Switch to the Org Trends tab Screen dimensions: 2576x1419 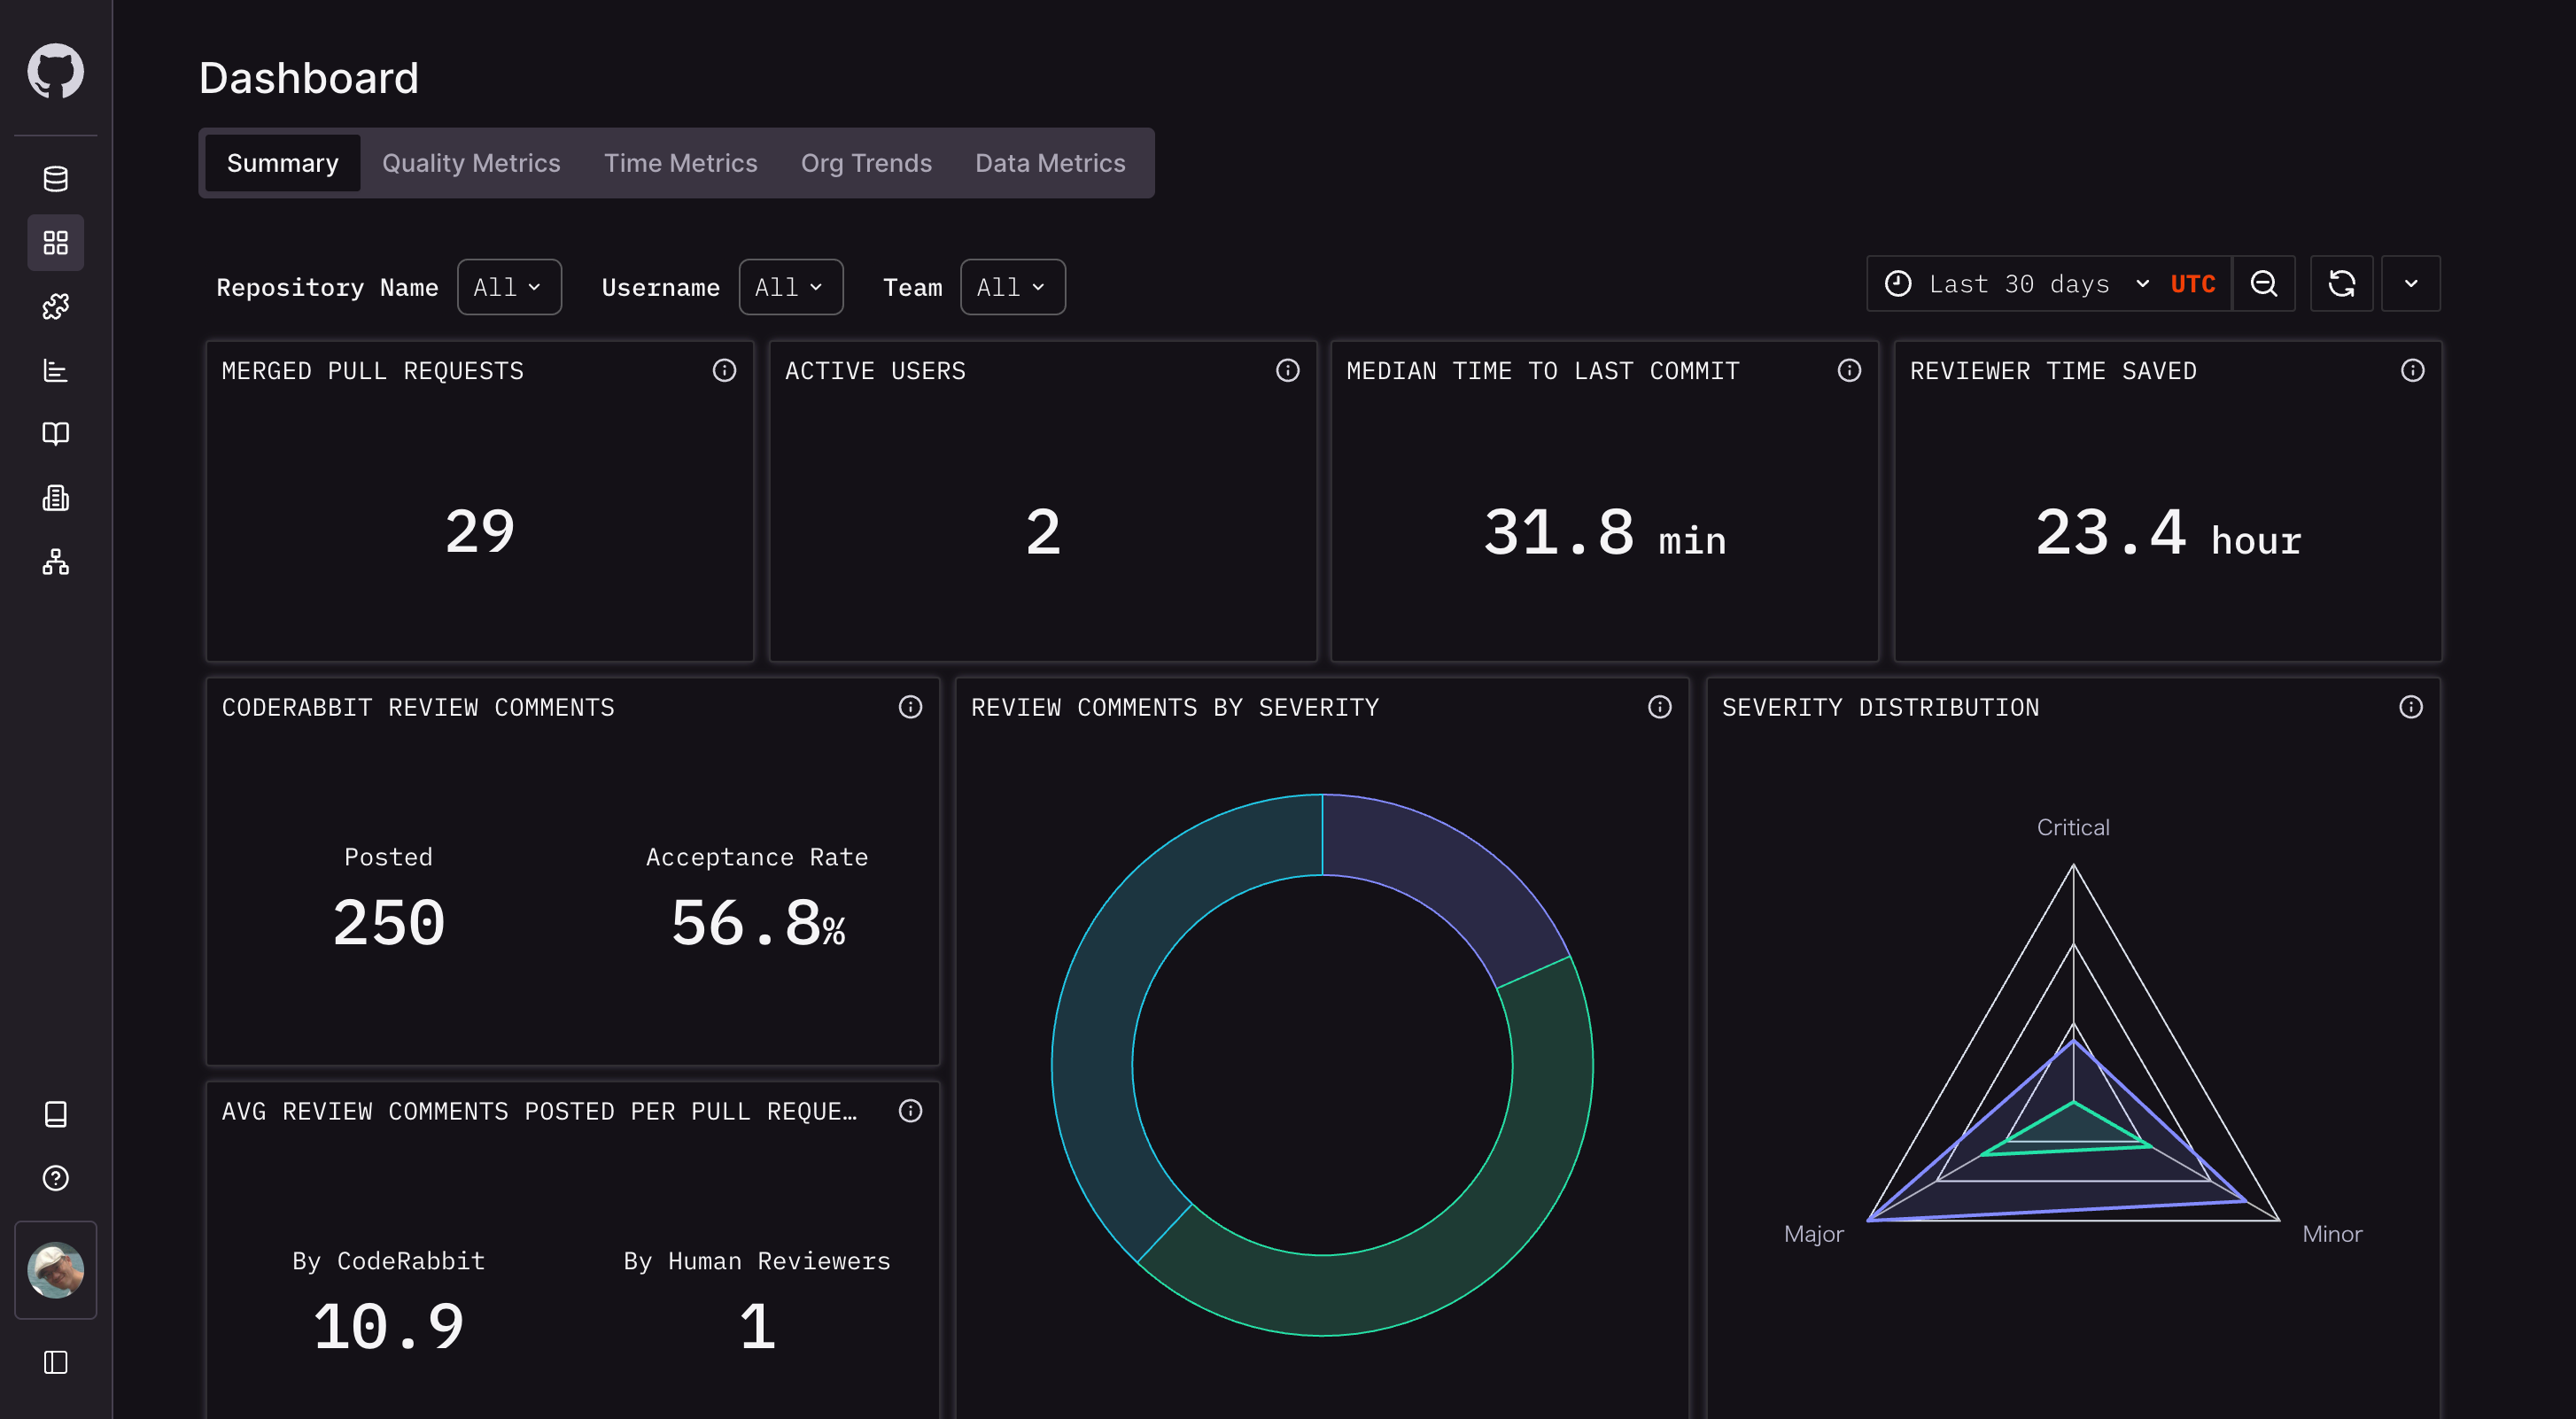pyautogui.click(x=866, y=163)
